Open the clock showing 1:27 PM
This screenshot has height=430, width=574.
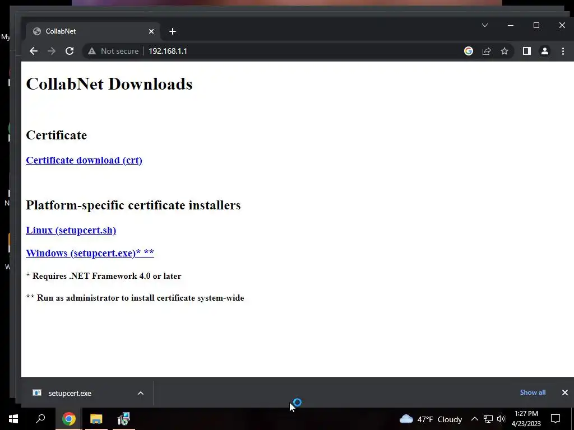526,419
